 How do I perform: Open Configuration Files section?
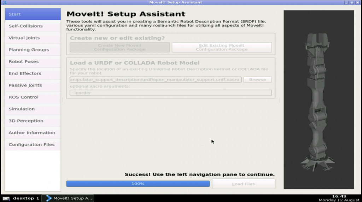point(33,144)
